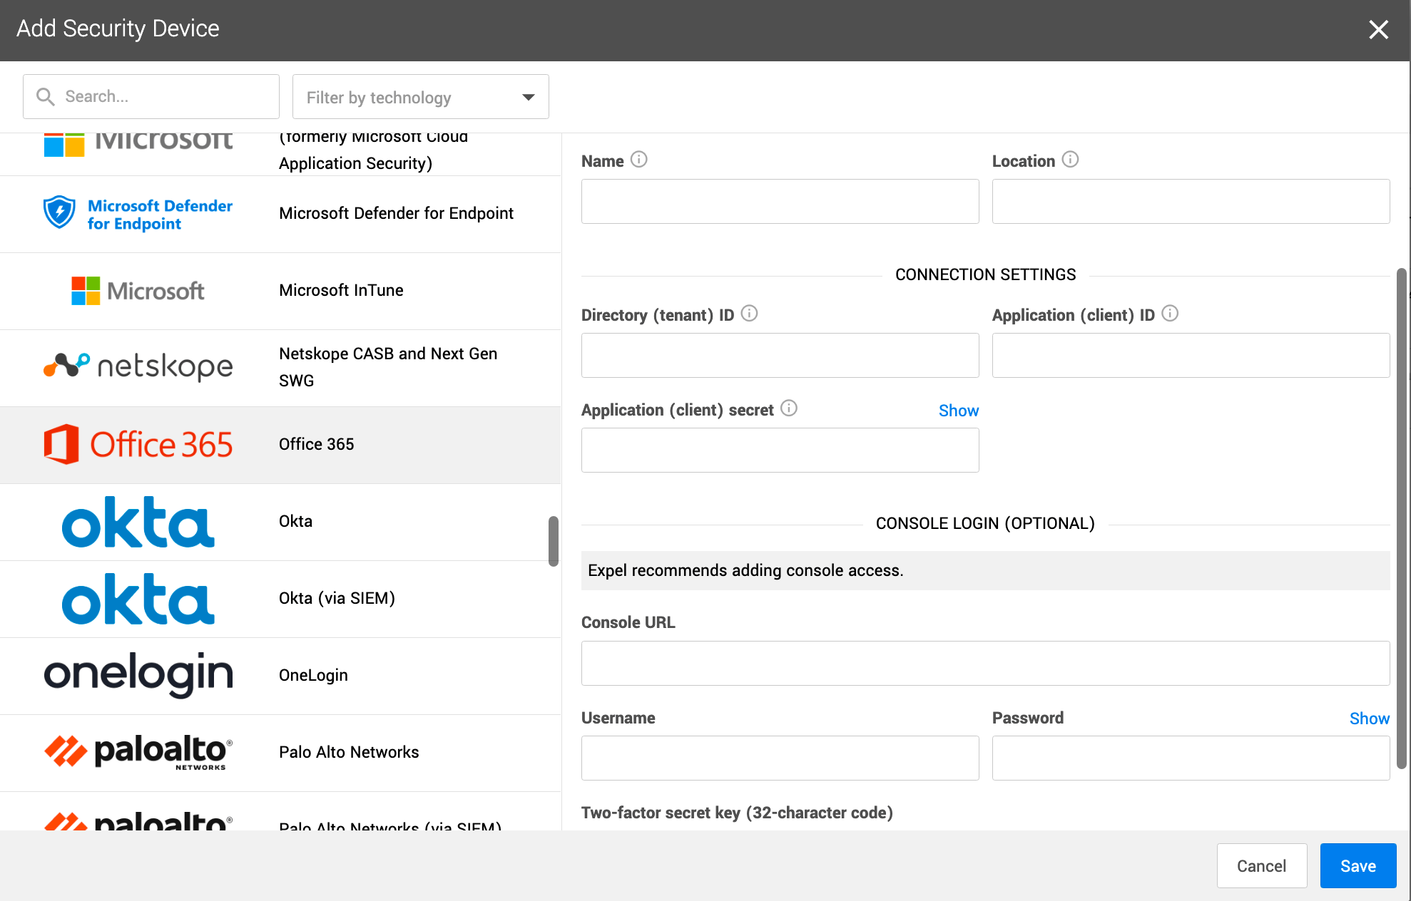Click the Save button
This screenshot has height=901, width=1411.
(1358, 866)
